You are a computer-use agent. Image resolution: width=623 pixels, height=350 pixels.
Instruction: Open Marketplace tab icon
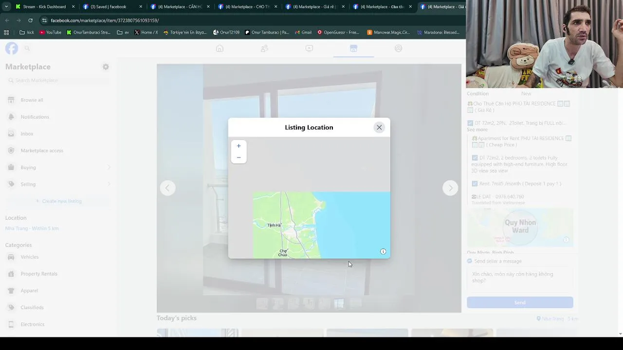point(353,48)
